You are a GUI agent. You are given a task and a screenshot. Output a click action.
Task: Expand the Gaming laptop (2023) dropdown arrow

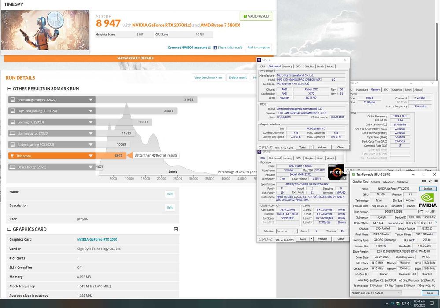[x=91, y=133]
